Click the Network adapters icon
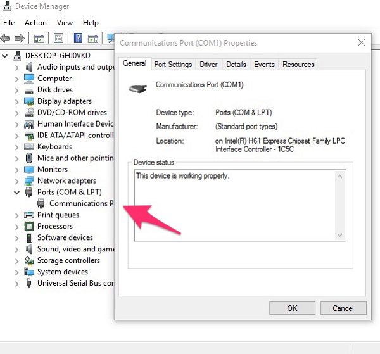 pos(28,181)
